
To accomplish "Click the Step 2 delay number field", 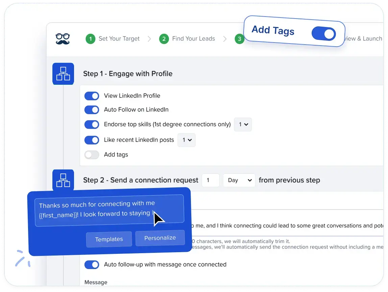I will tap(211, 180).
